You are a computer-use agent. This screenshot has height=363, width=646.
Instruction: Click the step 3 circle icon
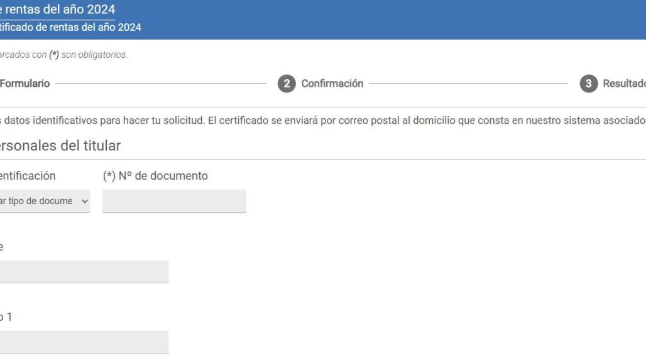coord(588,84)
